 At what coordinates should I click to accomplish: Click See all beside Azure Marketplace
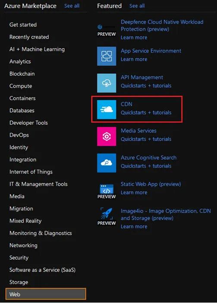tap(72, 6)
